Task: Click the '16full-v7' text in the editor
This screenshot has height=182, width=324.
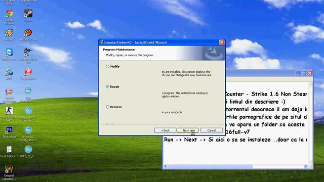Action: tap(238, 132)
